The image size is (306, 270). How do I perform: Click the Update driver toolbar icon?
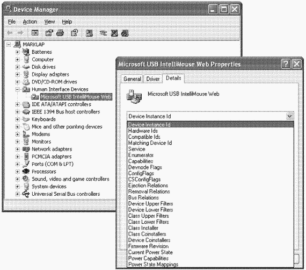pos(103,33)
